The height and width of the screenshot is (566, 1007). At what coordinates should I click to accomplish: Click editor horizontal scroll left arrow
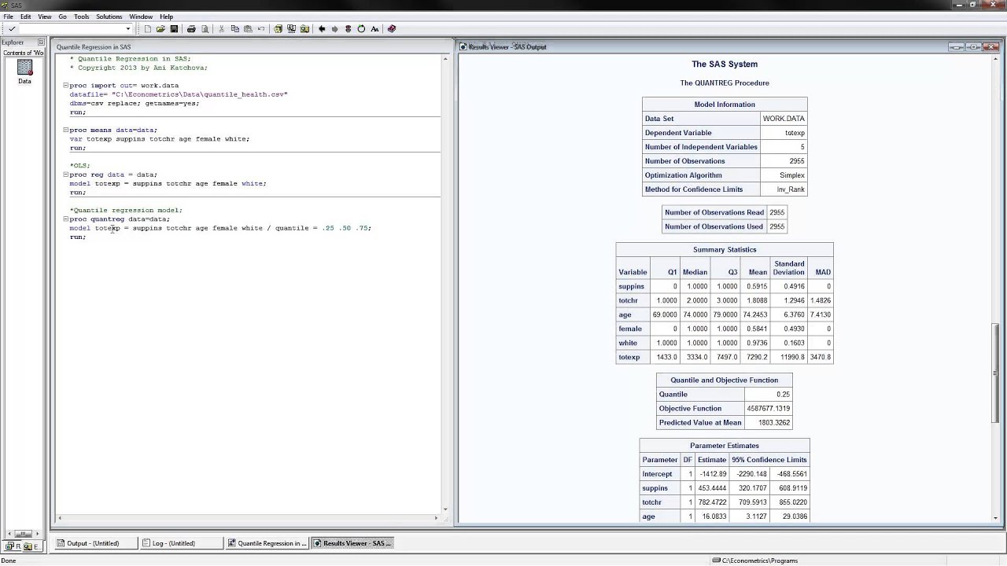[x=59, y=517]
